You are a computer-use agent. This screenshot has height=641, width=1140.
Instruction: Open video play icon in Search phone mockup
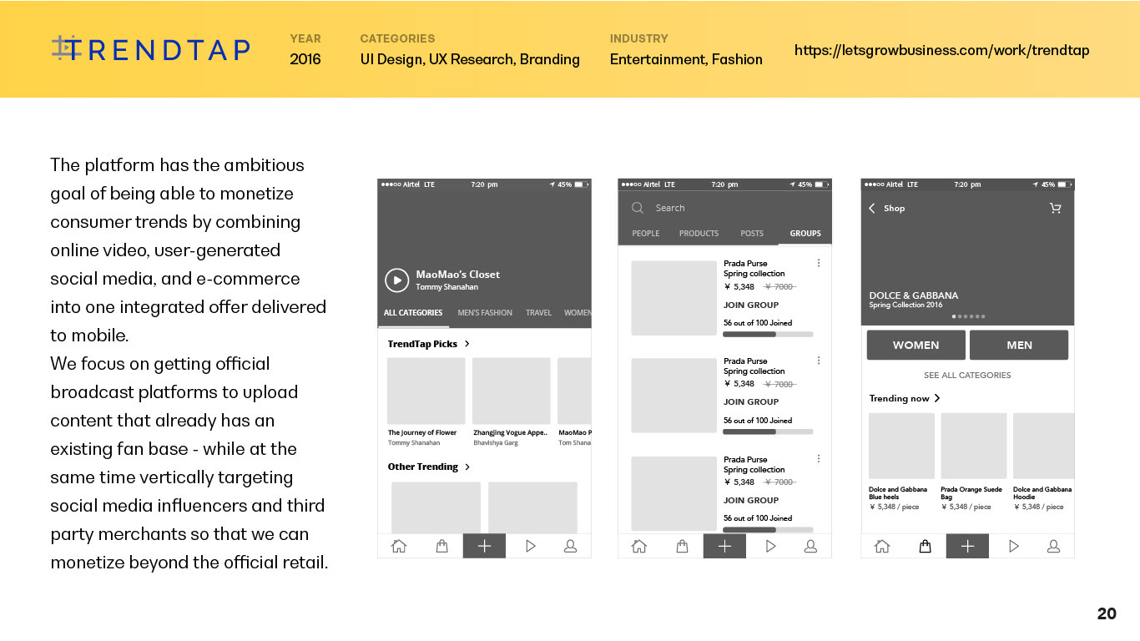(770, 546)
